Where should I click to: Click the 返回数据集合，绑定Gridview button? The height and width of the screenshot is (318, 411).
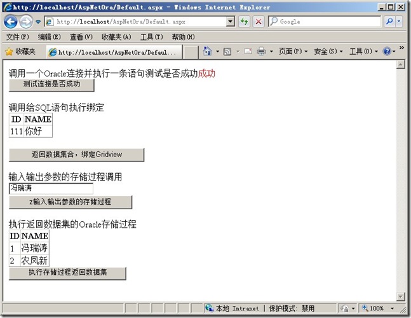pos(76,155)
